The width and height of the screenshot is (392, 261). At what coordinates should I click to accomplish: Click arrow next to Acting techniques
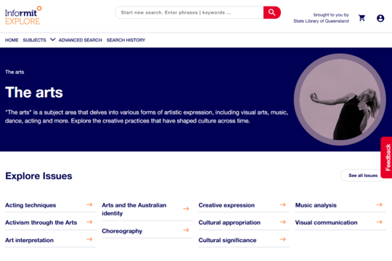[89, 204]
